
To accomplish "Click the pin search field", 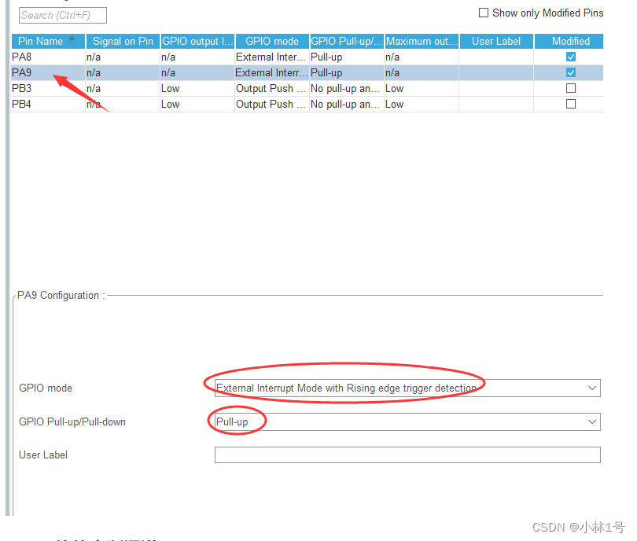I will pyautogui.click(x=63, y=16).
